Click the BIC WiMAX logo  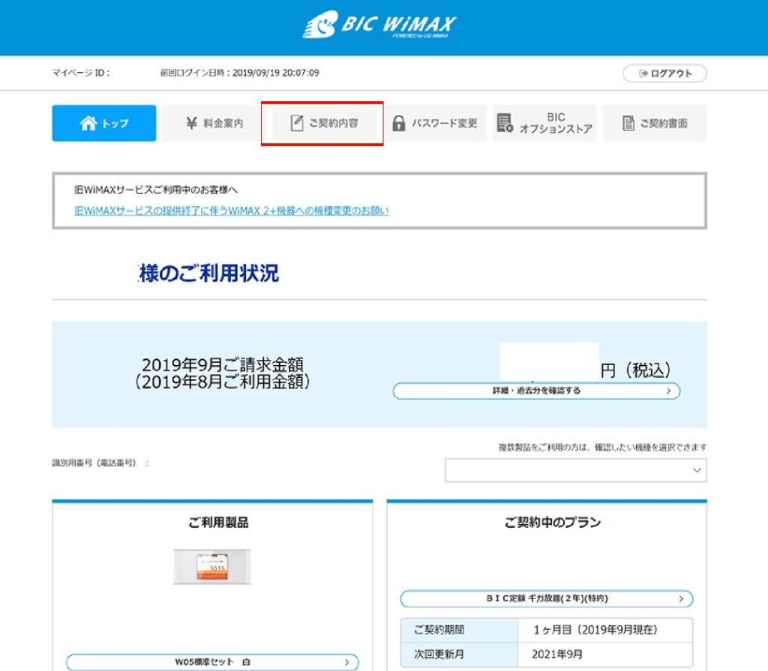[x=379, y=25]
